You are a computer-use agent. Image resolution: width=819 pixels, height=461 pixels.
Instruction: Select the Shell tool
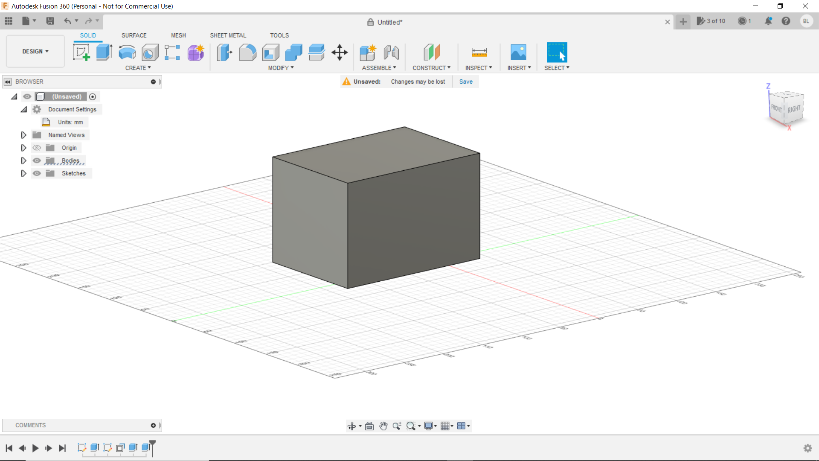coord(271,53)
